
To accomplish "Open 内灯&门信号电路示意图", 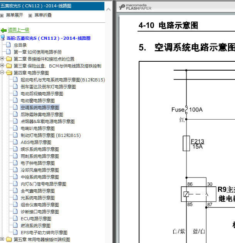I will click(x=44, y=184).
